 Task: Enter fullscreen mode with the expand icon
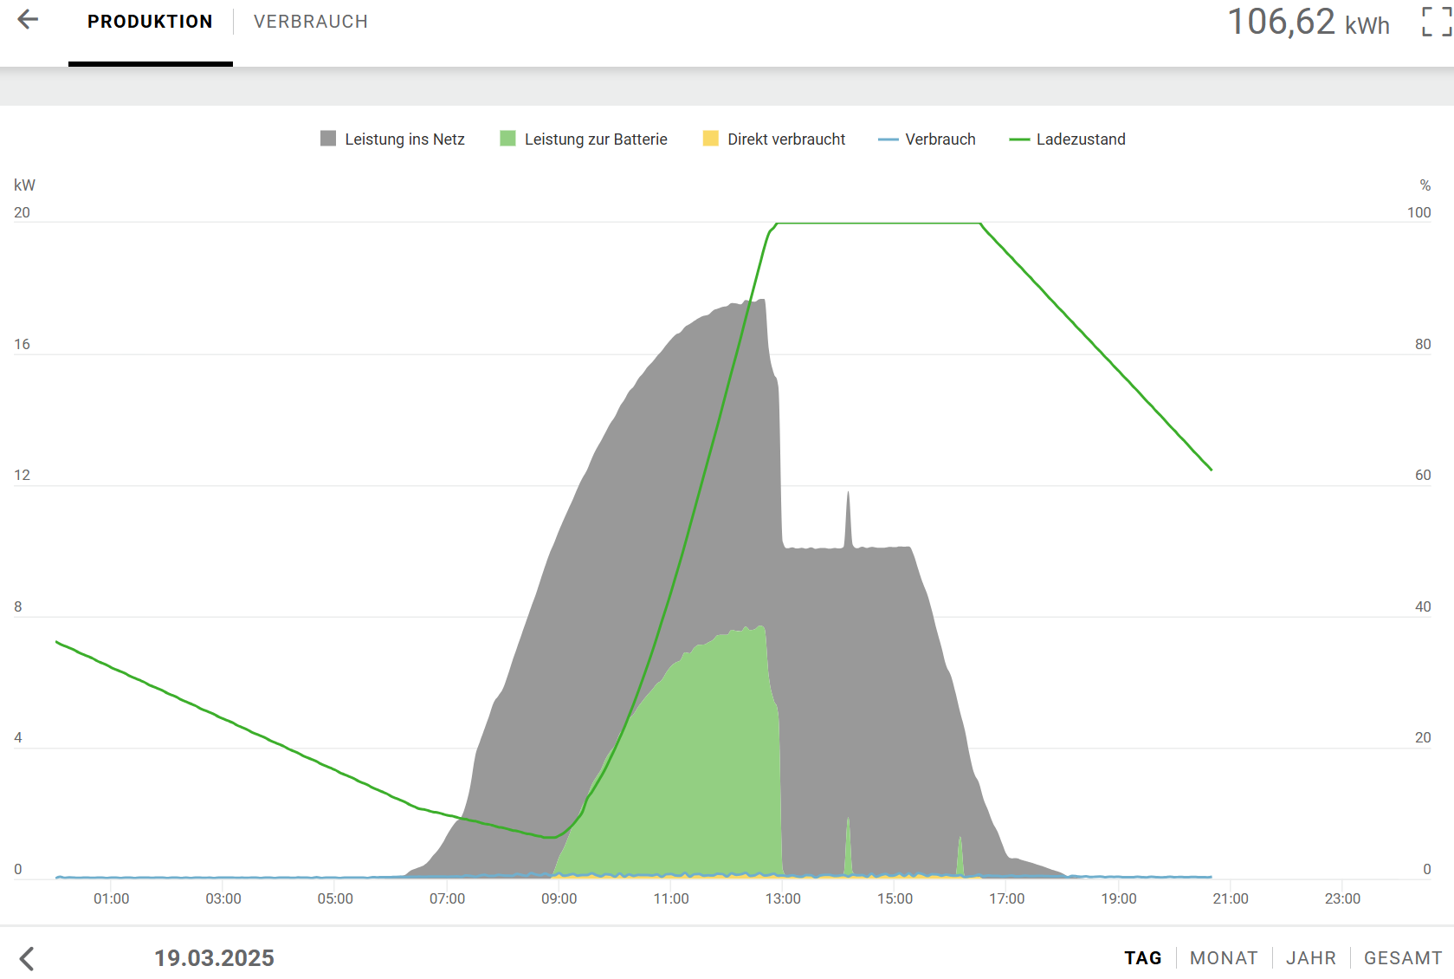1436,22
